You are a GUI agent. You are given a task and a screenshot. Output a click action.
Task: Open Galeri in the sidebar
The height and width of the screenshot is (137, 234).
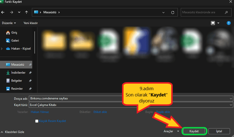coord(15,41)
